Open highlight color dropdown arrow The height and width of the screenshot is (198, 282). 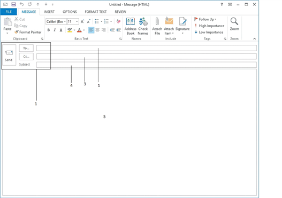74,30
